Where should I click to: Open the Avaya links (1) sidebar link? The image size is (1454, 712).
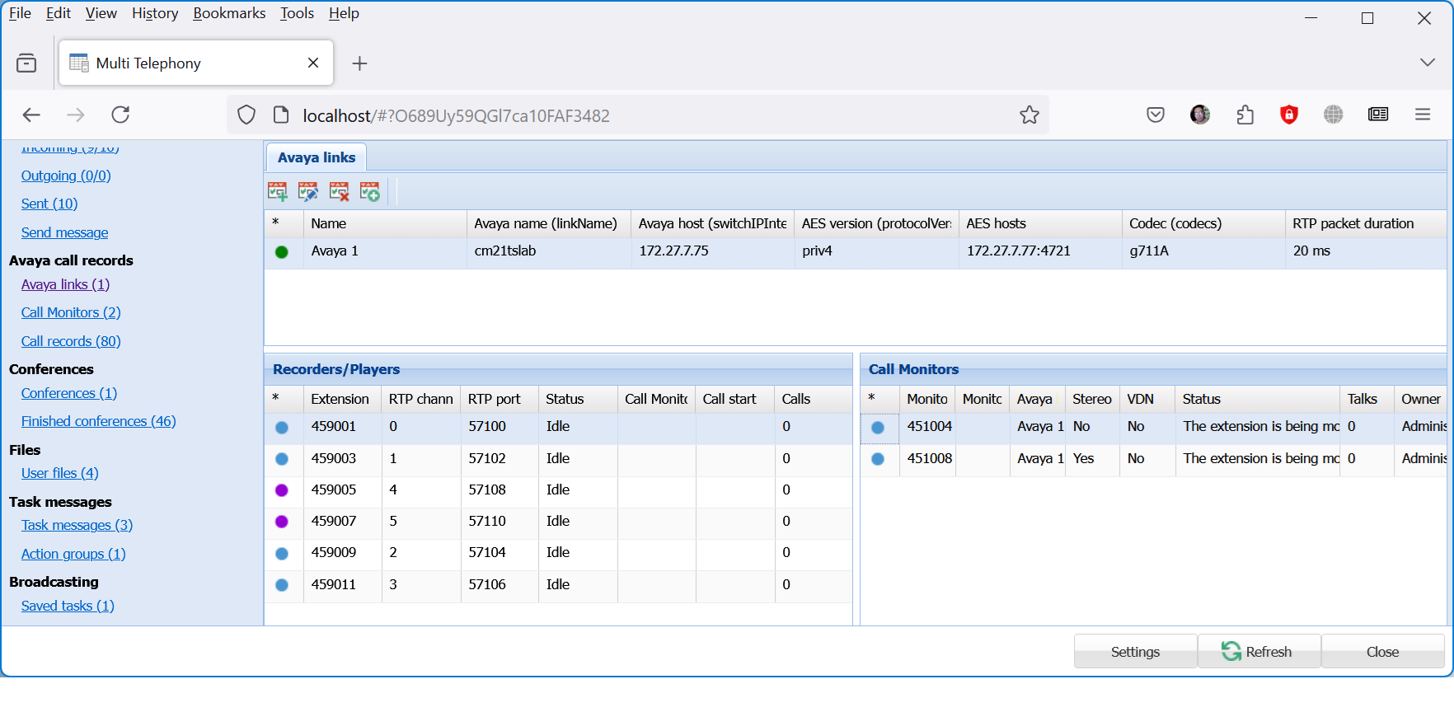pos(65,284)
